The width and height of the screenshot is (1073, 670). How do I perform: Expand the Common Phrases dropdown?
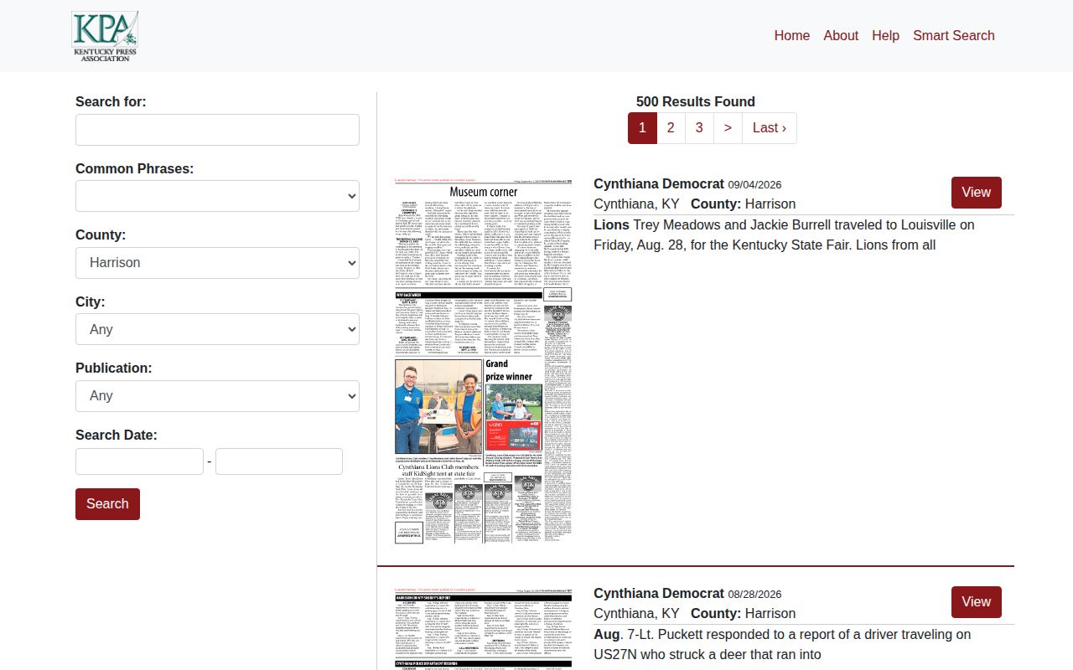(217, 196)
